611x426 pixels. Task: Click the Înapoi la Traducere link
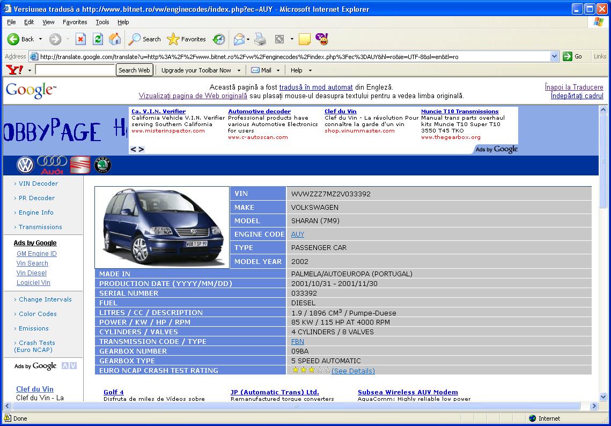click(x=574, y=87)
